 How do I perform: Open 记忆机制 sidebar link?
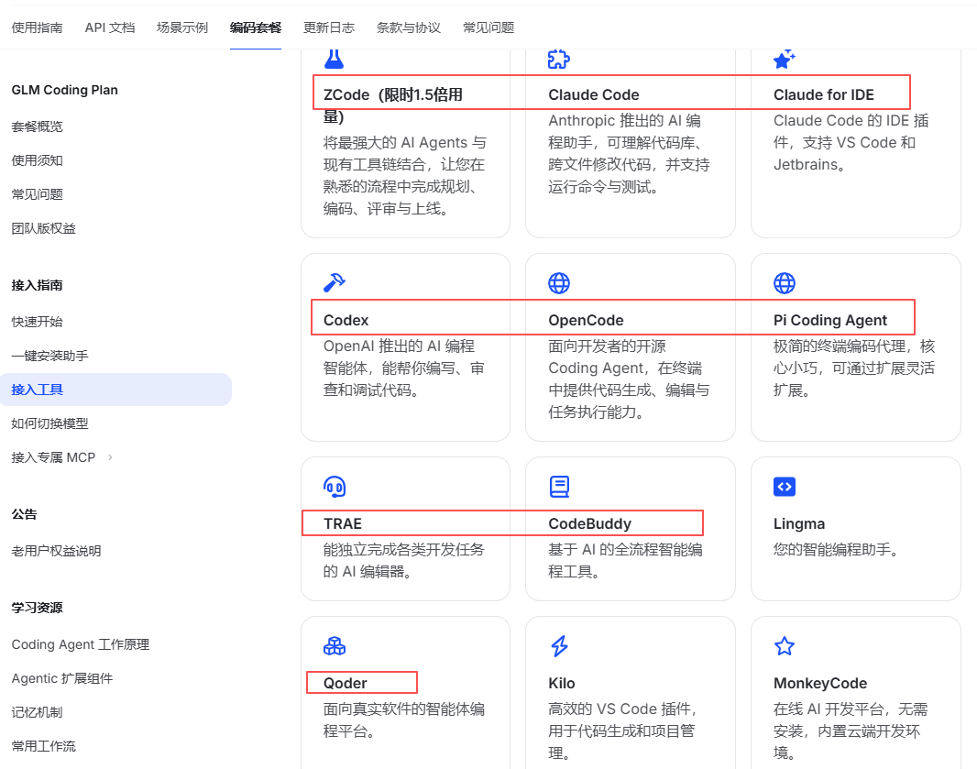38,712
